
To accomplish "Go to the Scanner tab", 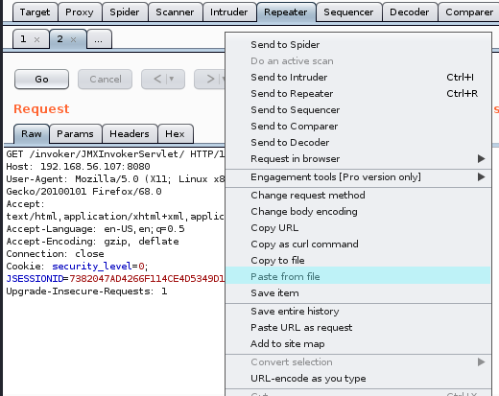I will tap(175, 12).
